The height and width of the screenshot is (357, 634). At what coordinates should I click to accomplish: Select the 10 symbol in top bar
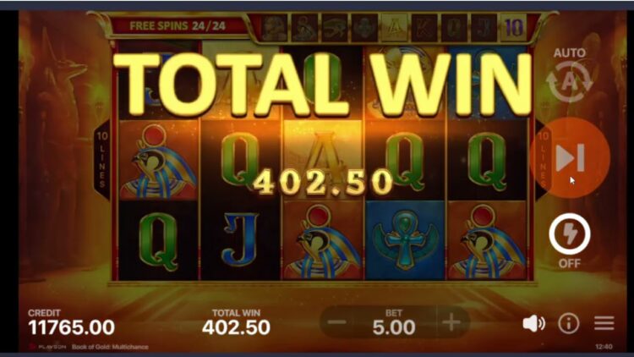pos(513,28)
